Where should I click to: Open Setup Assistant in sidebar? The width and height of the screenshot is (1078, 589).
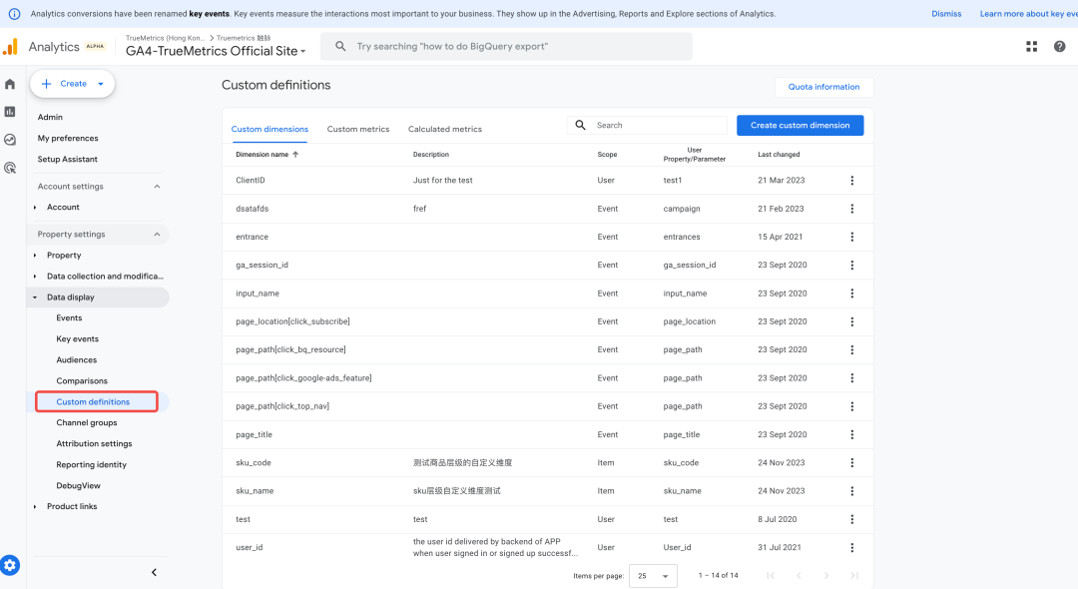click(x=68, y=160)
